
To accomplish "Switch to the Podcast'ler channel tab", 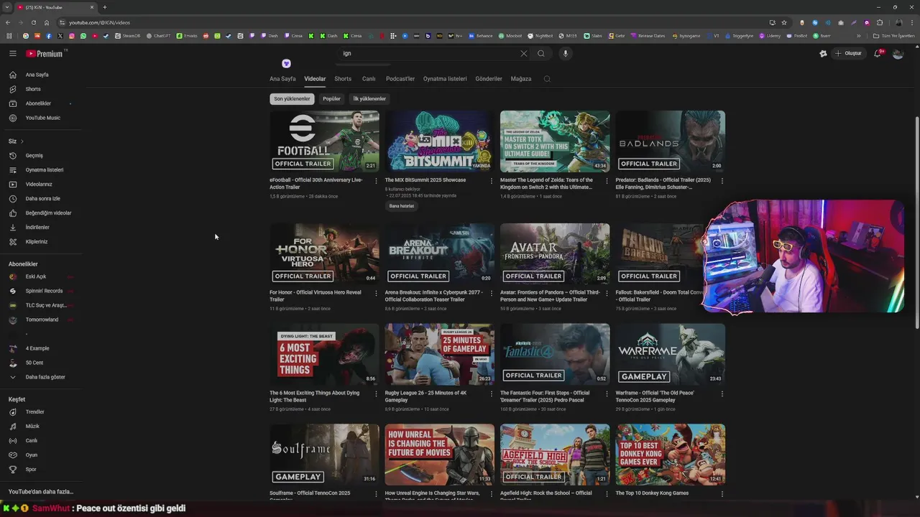I will pos(400,79).
